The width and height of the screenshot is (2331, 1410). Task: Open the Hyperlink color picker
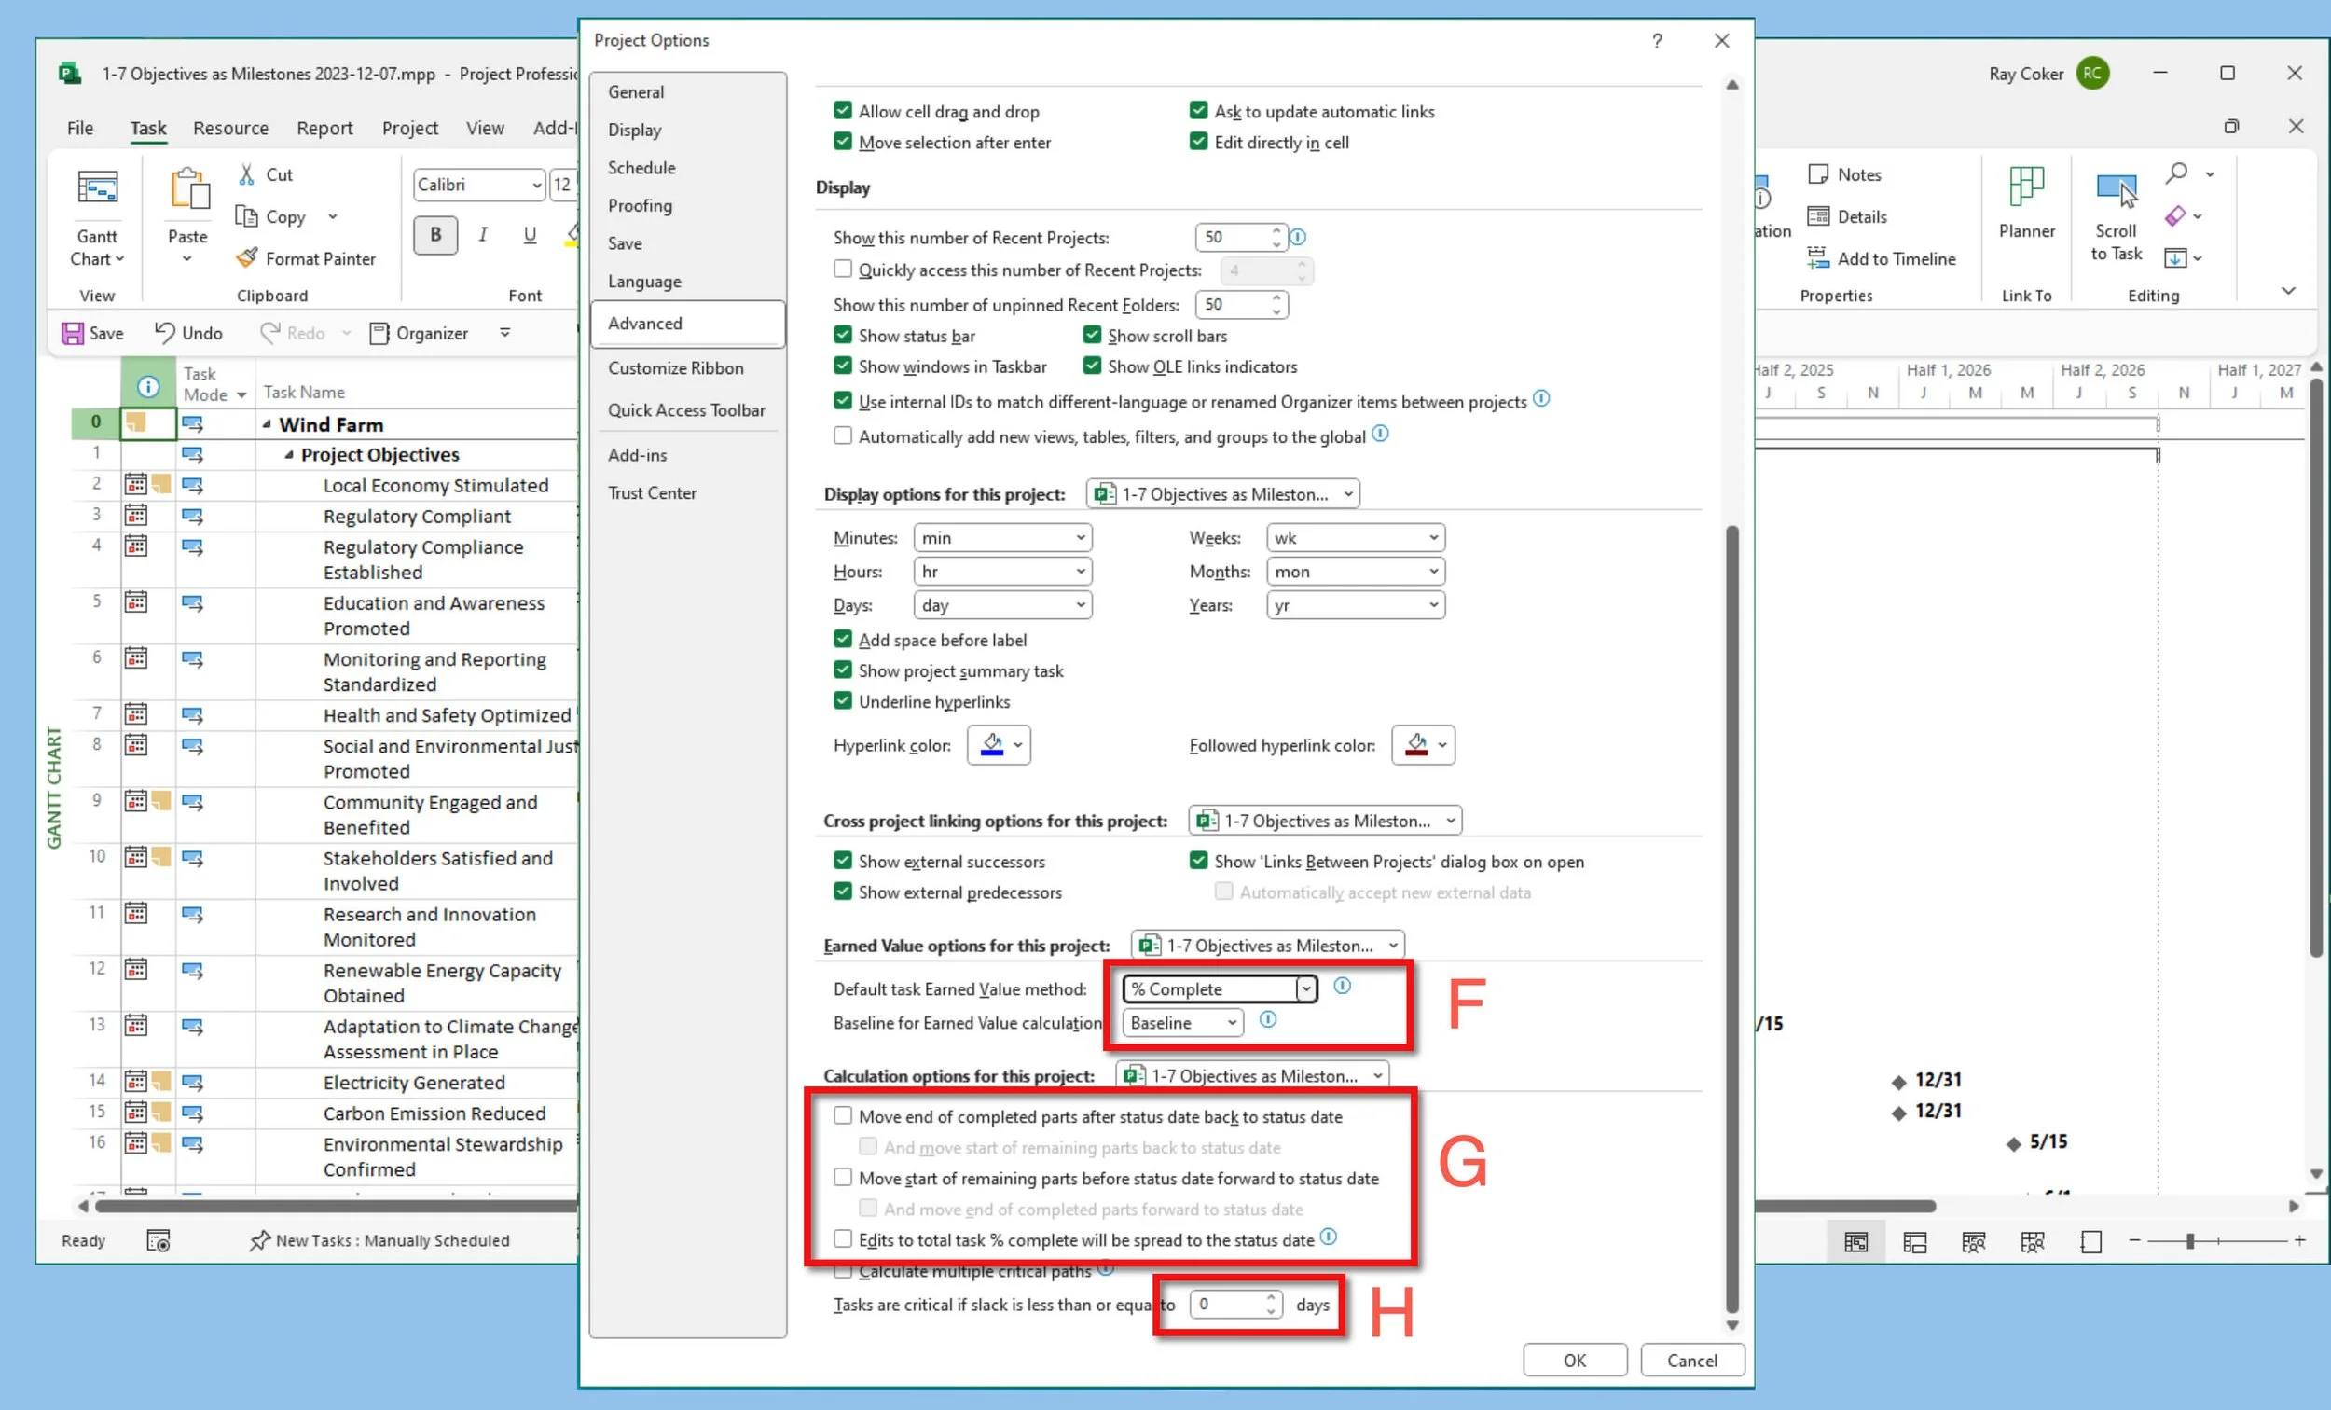tap(999, 745)
